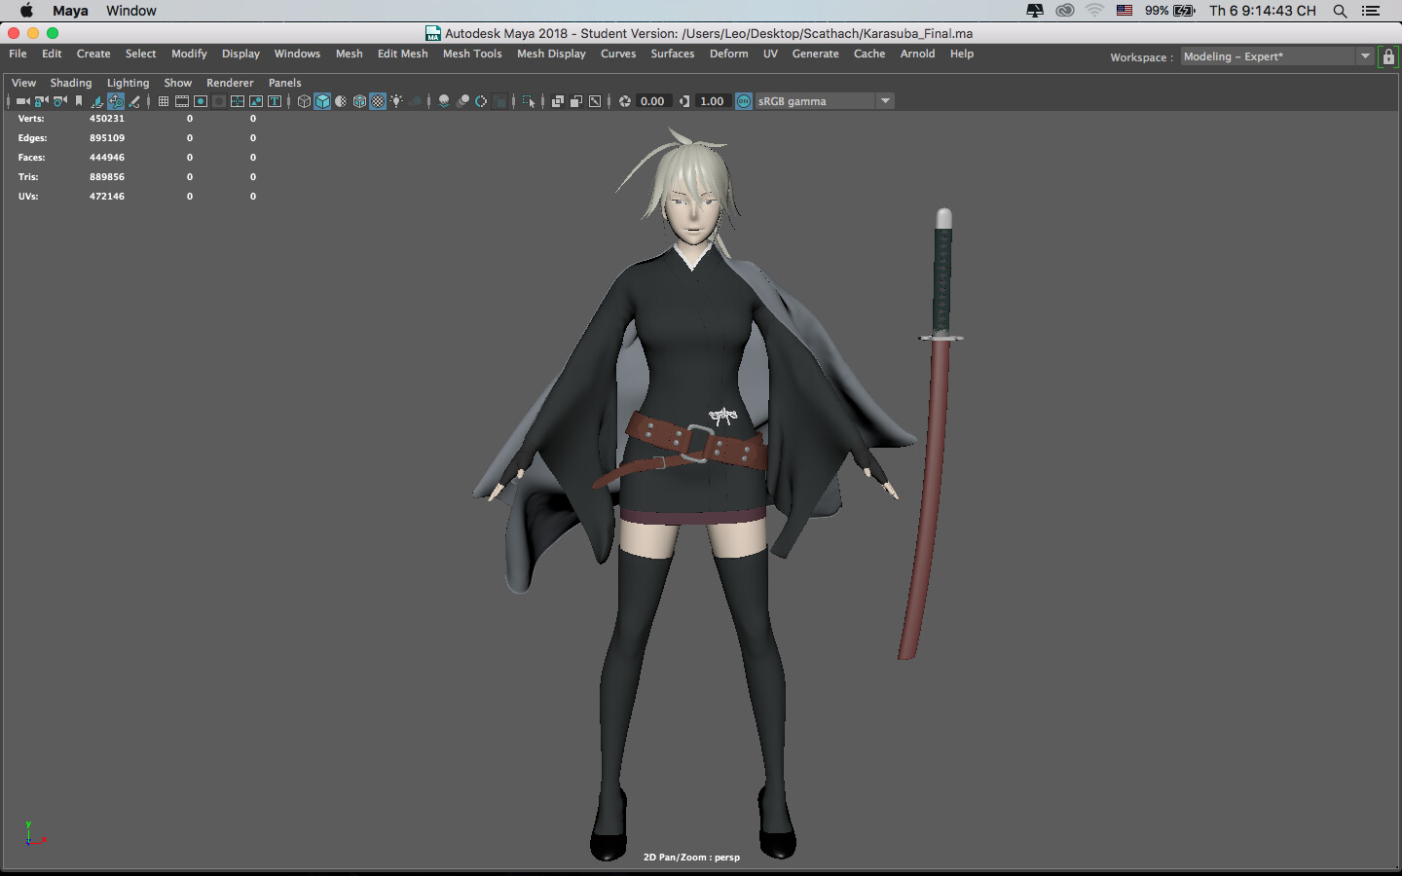The width and height of the screenshot is (1402, 876).
Task: Click the isolate select icon
Action: 529,101
